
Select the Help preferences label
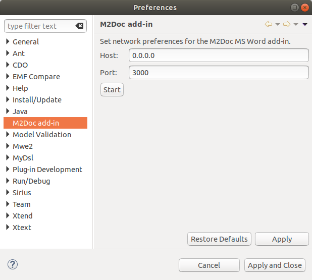coord(20,88)
